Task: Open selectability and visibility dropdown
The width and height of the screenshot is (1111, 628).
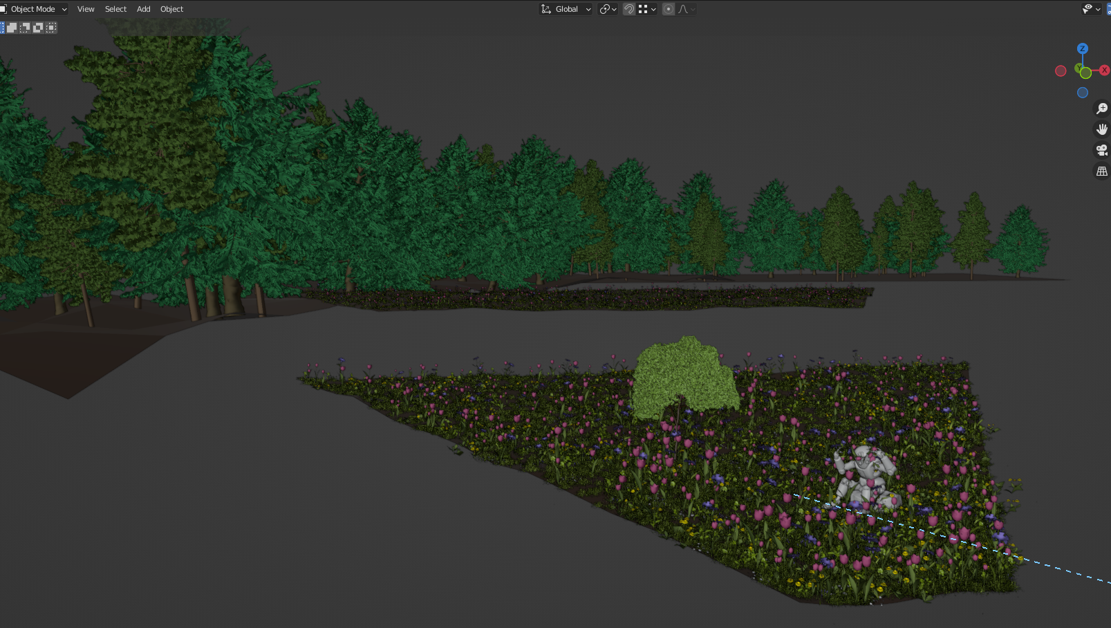Action: (1092, 9)
